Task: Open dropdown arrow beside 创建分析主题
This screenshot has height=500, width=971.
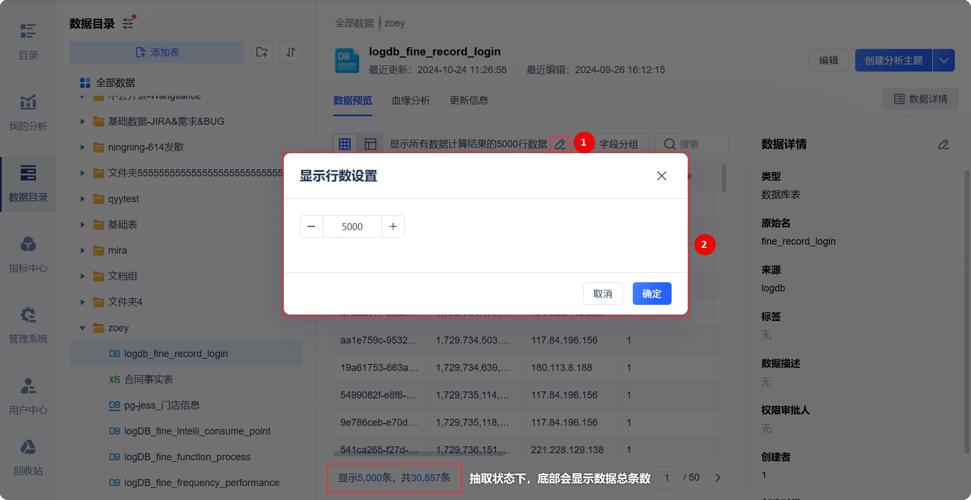Action: click(944, 60)
